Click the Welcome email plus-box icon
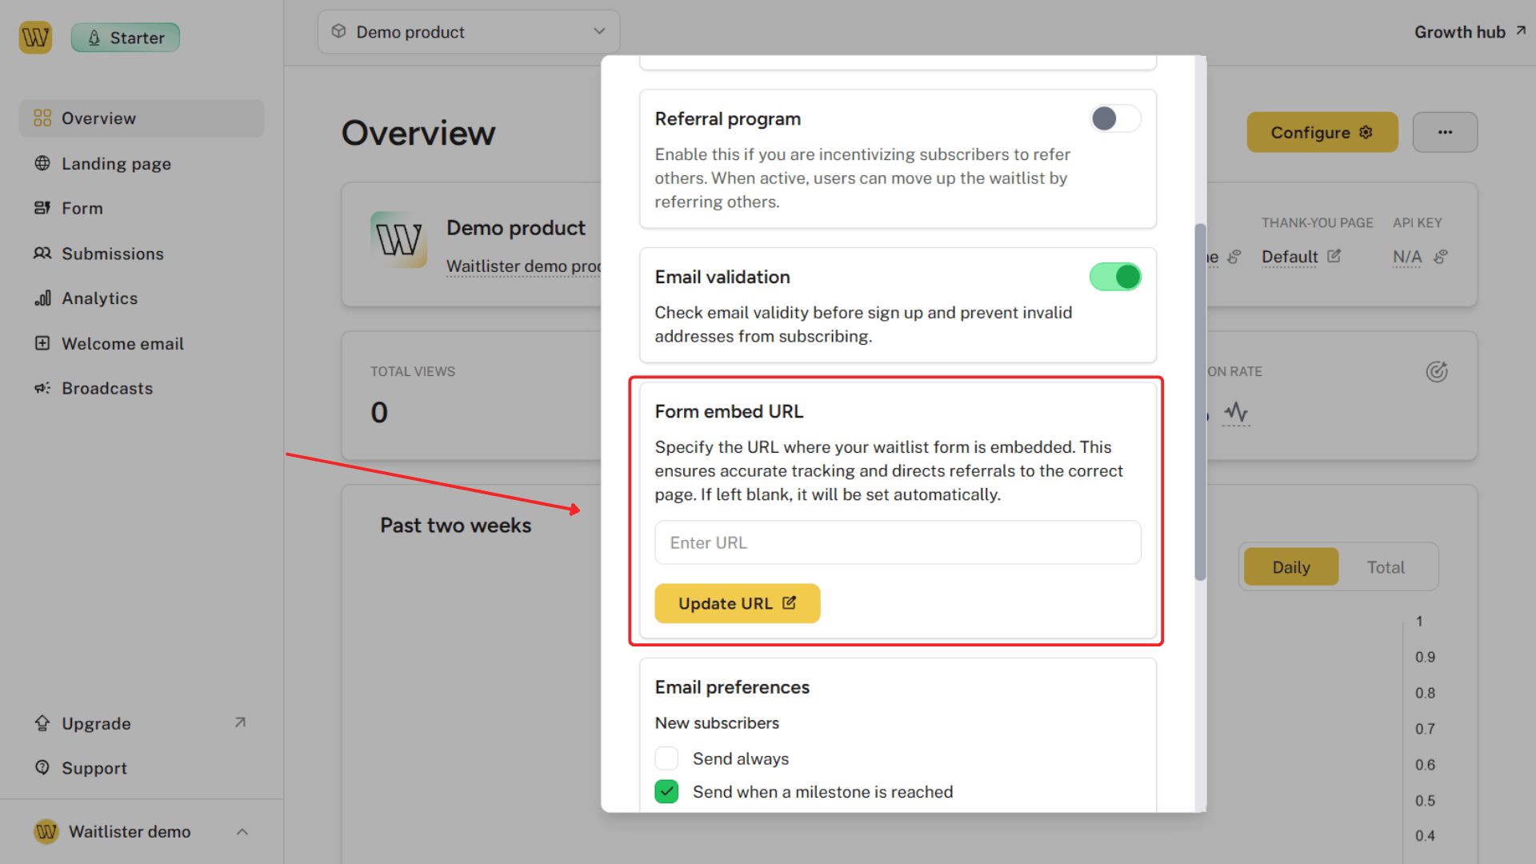 coord(42,343)
